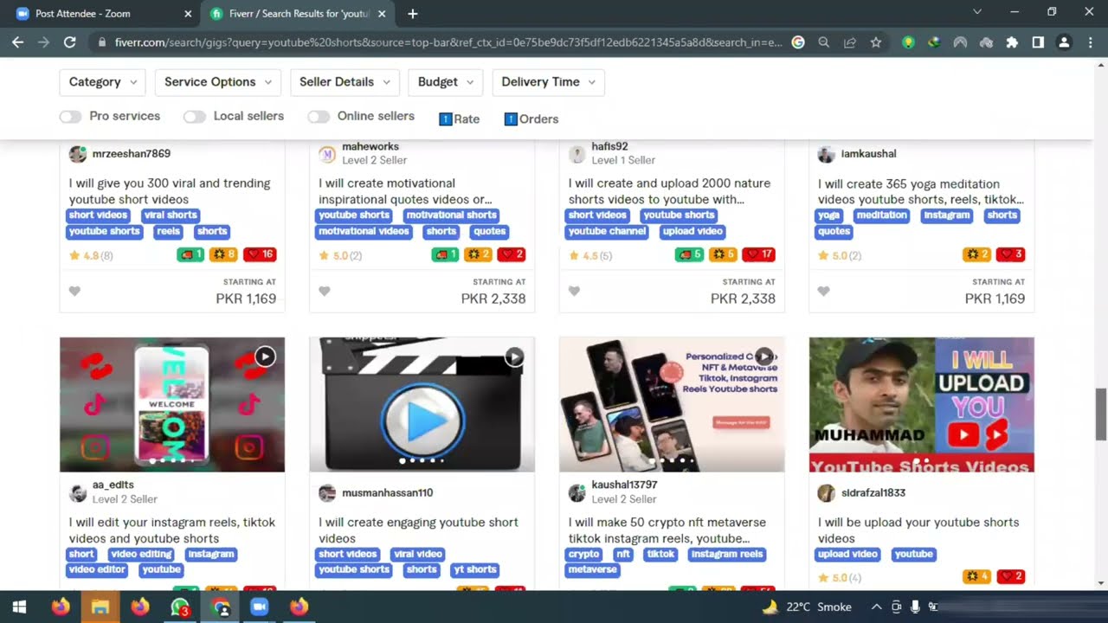1108x623 pixels.
Task: Open gig 'I will create engaging youtube short videos'
Action: click(x=418, y=530)
